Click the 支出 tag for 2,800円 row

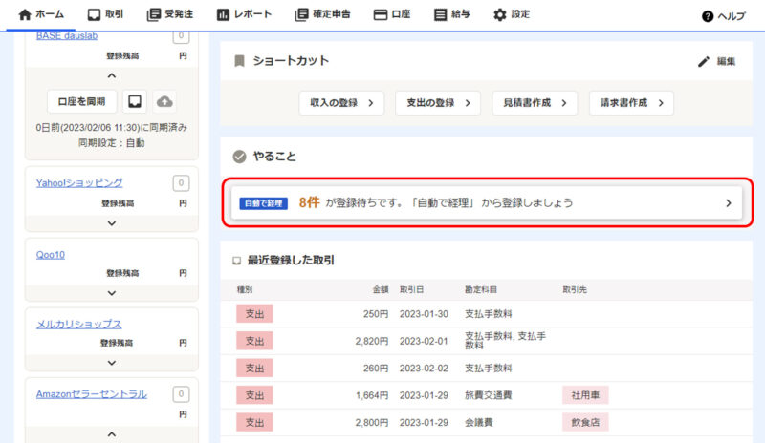tap(254, 423)
